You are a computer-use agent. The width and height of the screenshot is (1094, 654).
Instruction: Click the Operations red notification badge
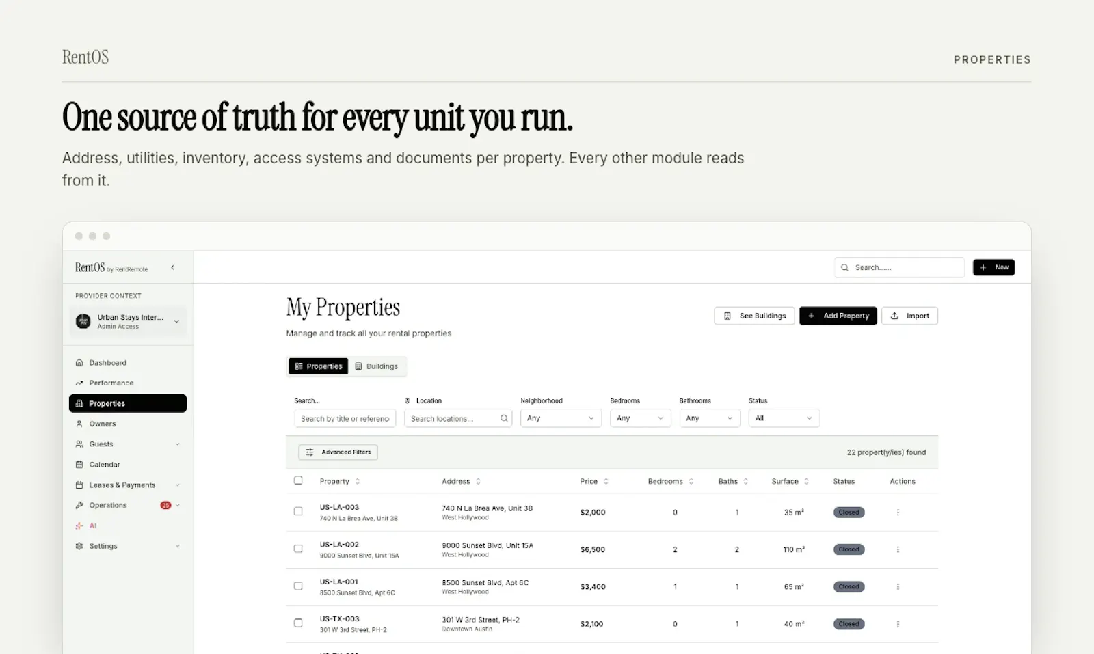(x=165, y=506)
